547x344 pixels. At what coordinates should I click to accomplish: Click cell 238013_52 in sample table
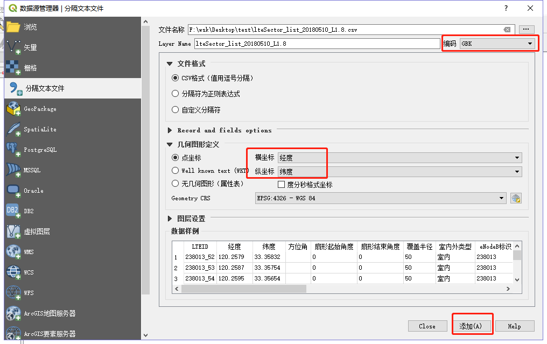tap(200, 257)
